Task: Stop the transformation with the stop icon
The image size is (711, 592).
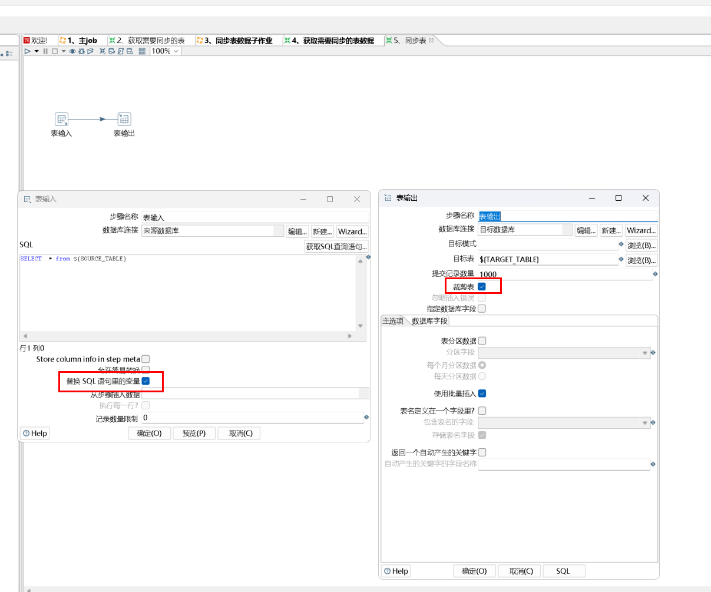Action: pyautogui.click(x=54, y=52)
